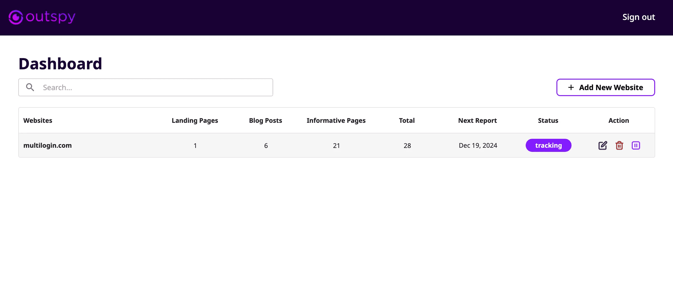Click the outspy eye logo icon
Screen dimensions: 673x284
(16, 17)
